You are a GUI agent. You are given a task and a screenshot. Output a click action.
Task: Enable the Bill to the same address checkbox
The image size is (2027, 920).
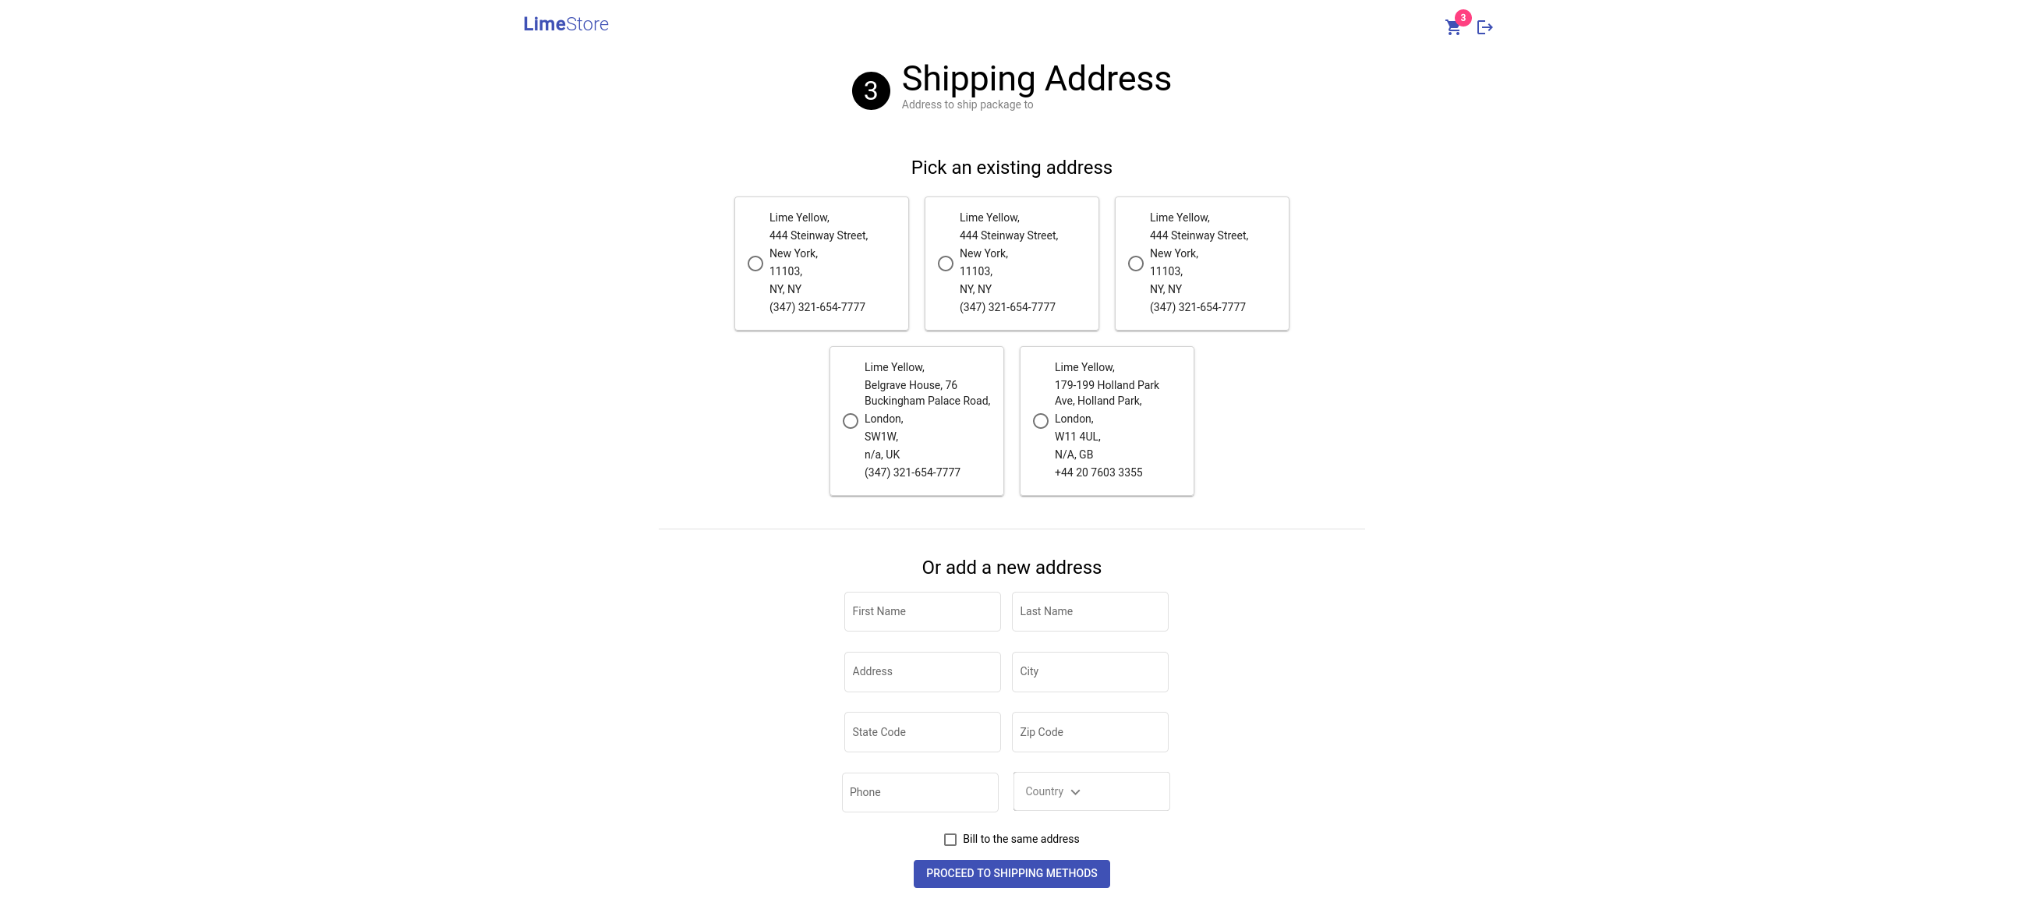coord(950,839)
